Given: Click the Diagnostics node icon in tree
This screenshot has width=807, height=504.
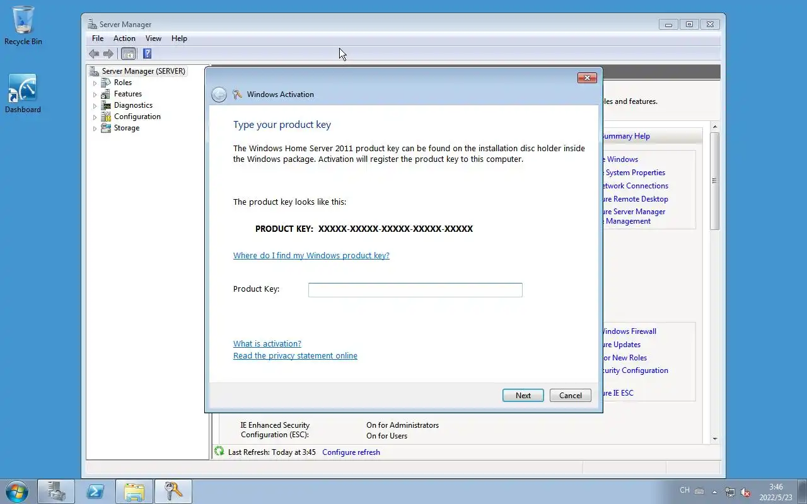Looking at the screenshot, I should click(x=106, y=105).
